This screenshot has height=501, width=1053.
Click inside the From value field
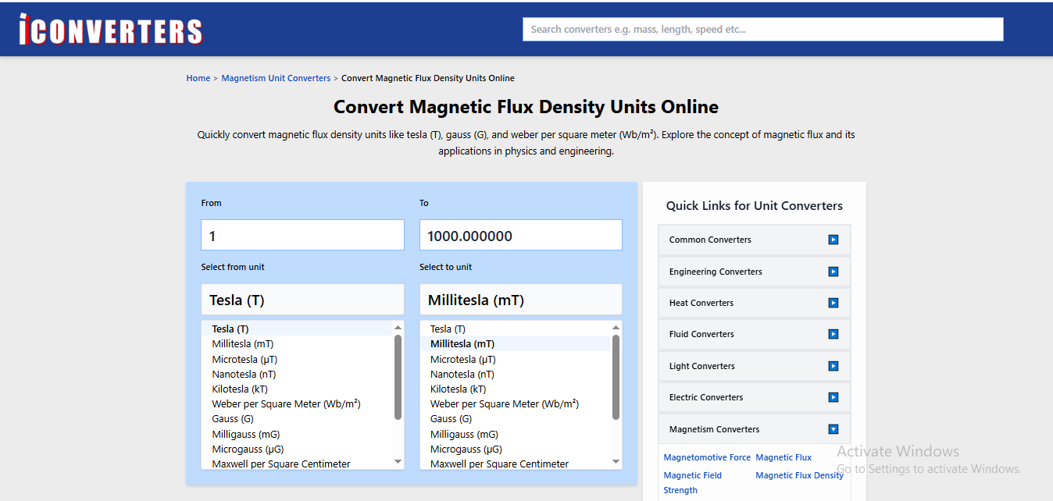click(302, 234)
